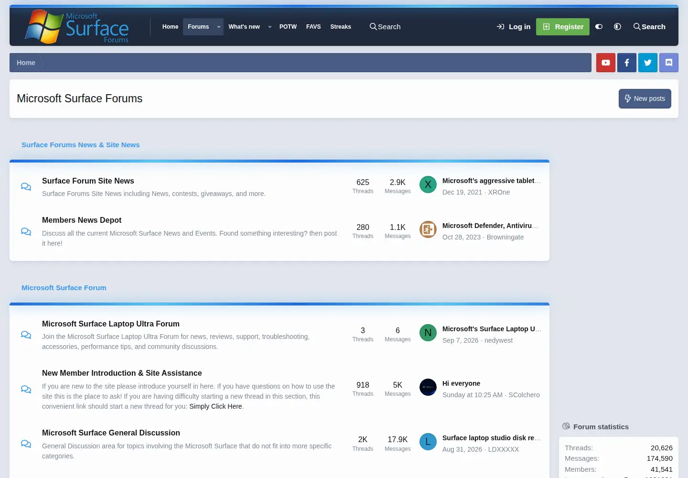
Task: Open LDXXXXX's blue L avatar
Action: (428, 442)
